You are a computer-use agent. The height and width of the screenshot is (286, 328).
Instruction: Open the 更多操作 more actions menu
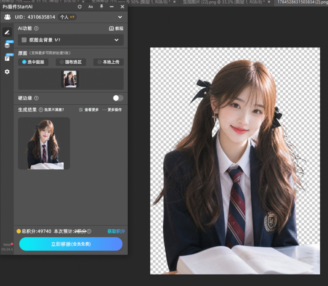(112, 110)
